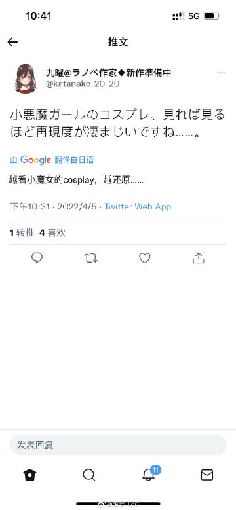The width and height of the screenshot is (236, 510).
Task: Tap the 发表回复 reply field
Action: tap(118, 445)
